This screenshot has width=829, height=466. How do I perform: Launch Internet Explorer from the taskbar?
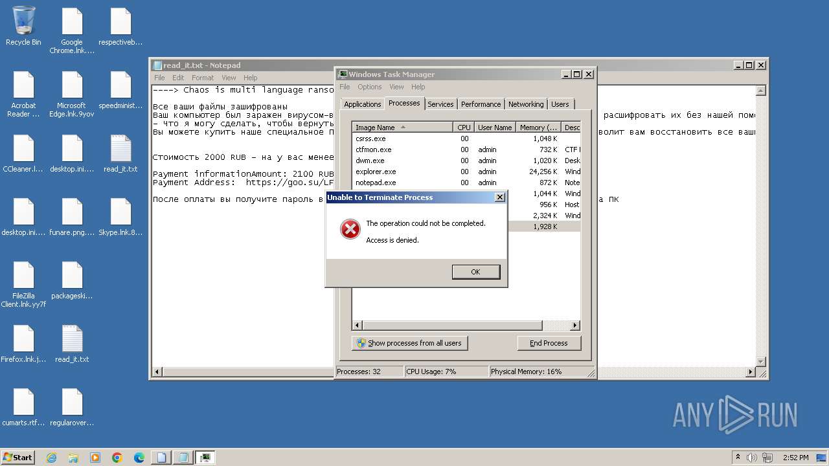pos(51,458)
